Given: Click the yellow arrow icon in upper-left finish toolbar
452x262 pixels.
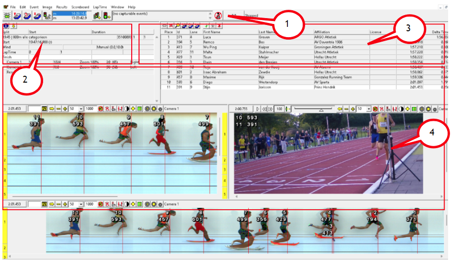Looking at the screenshot, I should pyautogui.click(x=51, y=108).
